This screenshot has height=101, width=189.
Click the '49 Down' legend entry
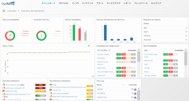point(26,31)
